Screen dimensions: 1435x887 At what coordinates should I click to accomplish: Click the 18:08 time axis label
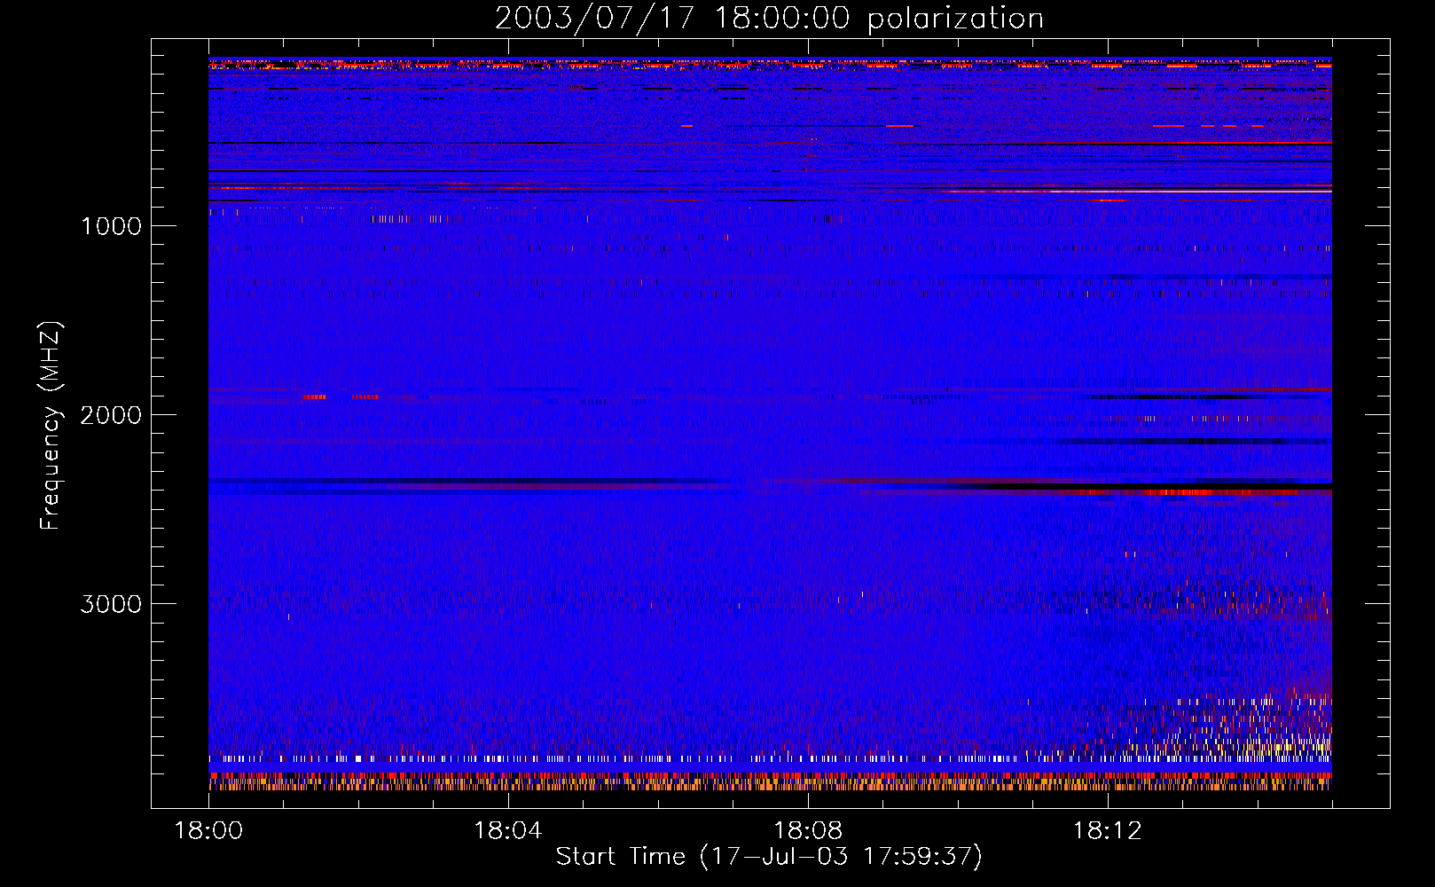807,831
